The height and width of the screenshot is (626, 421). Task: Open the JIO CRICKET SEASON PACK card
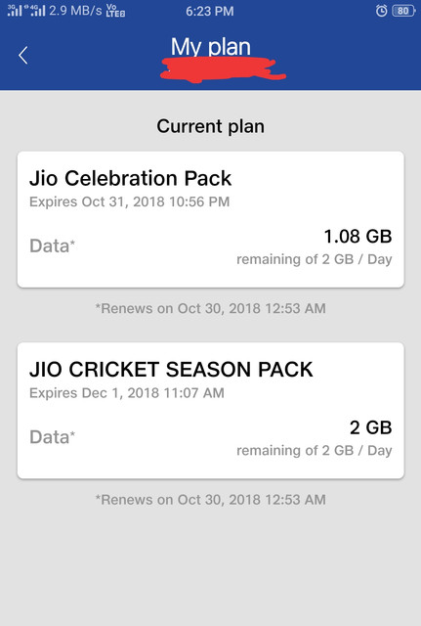211,411
